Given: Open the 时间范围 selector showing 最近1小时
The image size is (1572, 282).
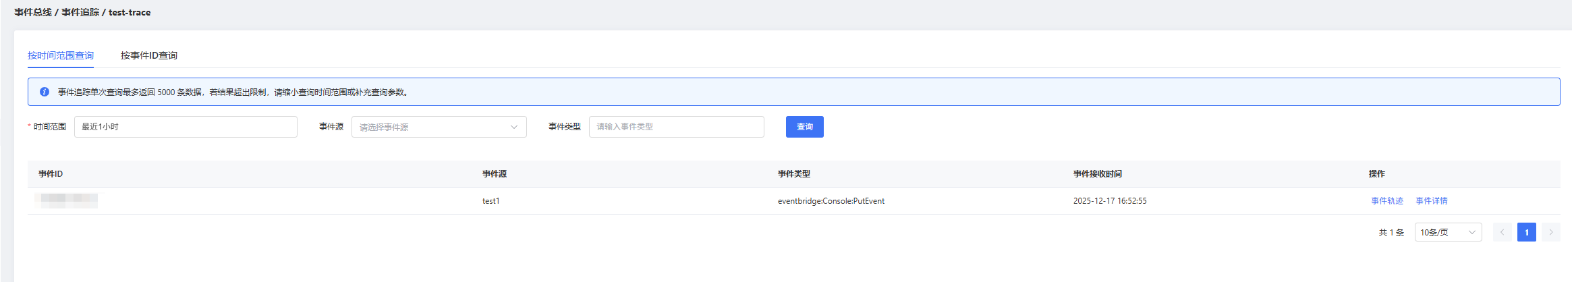Looking at the screenshot, I should click(186, 127).
